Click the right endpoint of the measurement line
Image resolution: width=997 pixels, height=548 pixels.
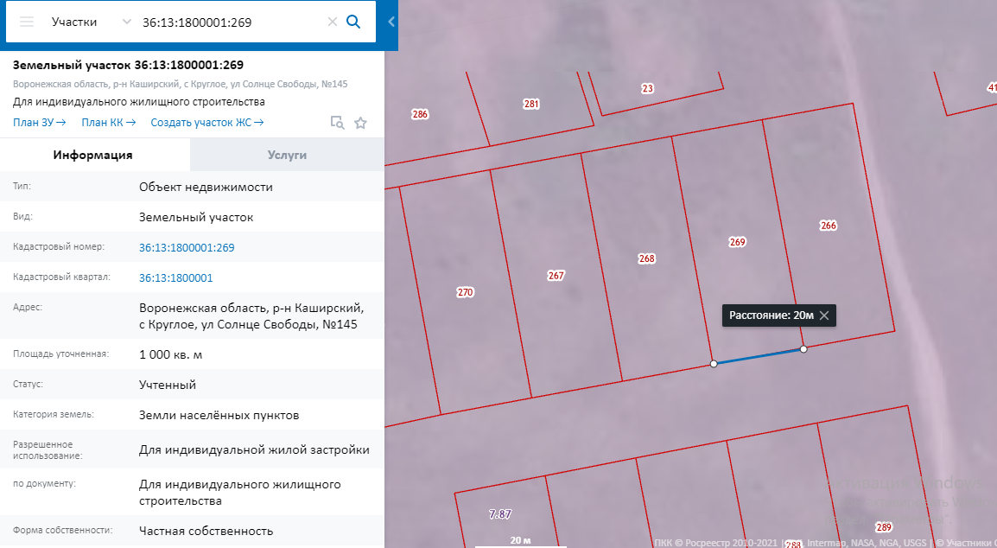[803, 349]
